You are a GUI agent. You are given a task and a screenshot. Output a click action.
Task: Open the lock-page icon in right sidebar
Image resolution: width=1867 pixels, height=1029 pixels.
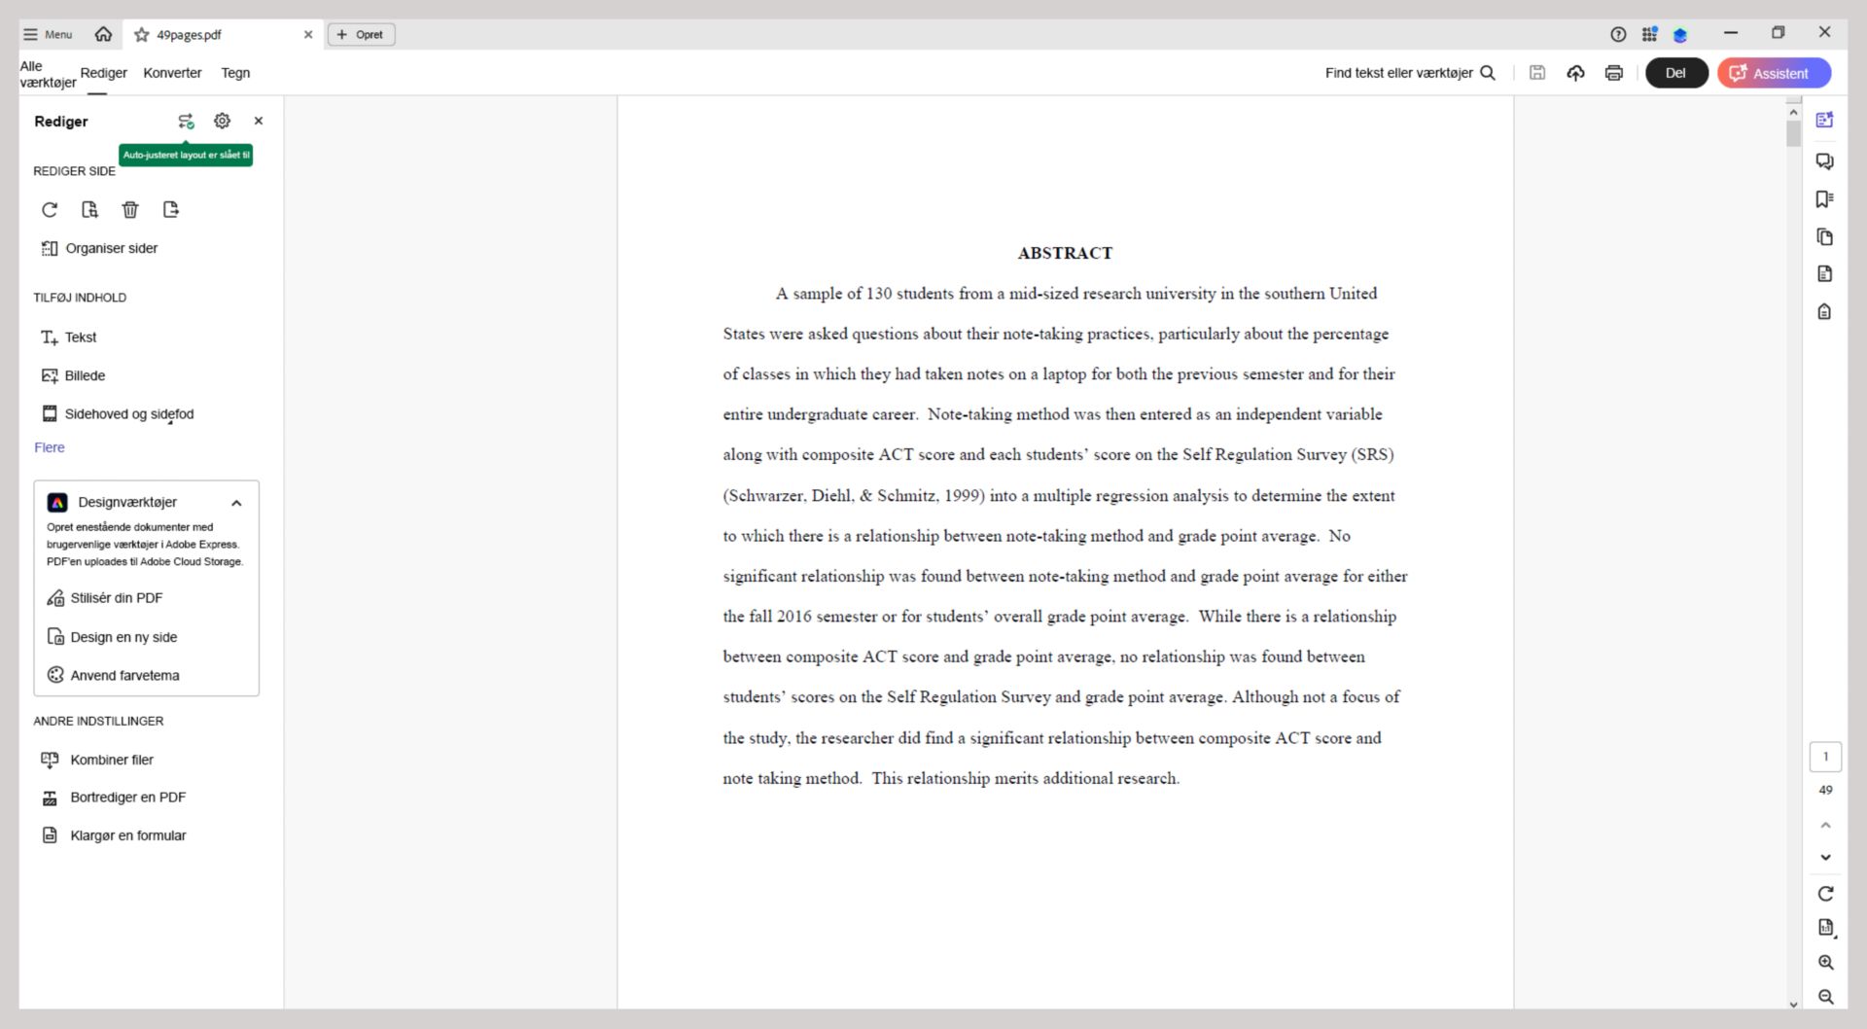(1825, 312)
